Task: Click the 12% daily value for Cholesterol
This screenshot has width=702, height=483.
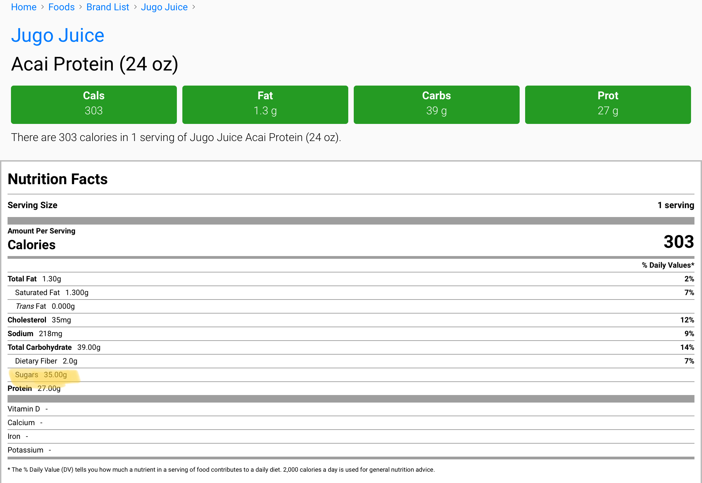Action: (x=687, y=320)
